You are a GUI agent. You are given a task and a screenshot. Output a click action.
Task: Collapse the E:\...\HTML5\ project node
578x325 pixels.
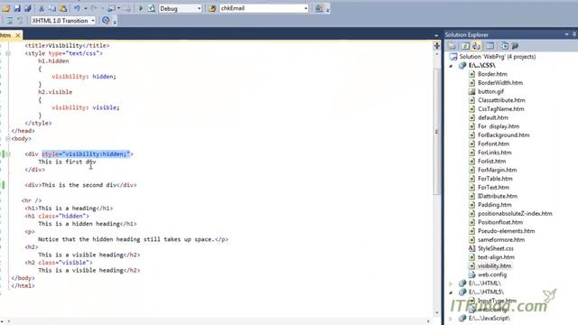pyautogui.click(x=451, y=292)
